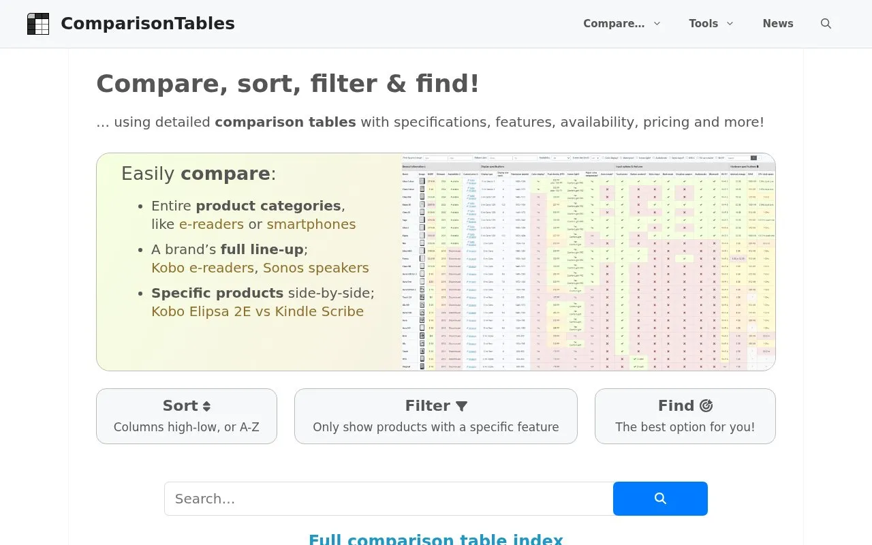Viewport: 872px width, 545px height.
Task: Open the comparison table preview image
Action: click(589, 262)
